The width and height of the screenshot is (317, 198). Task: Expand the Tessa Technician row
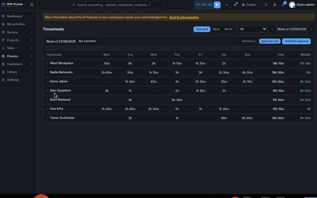47,118
